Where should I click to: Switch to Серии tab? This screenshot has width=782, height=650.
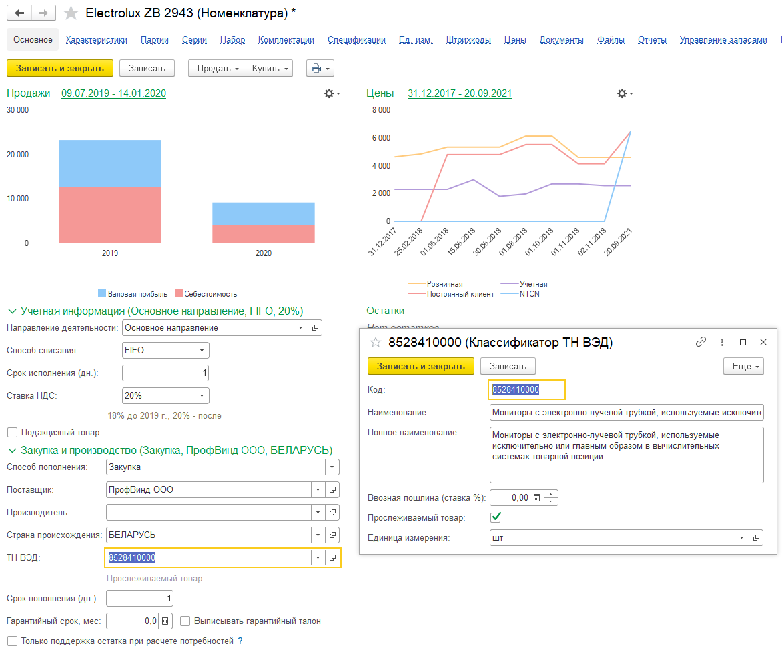coord(195,40)
